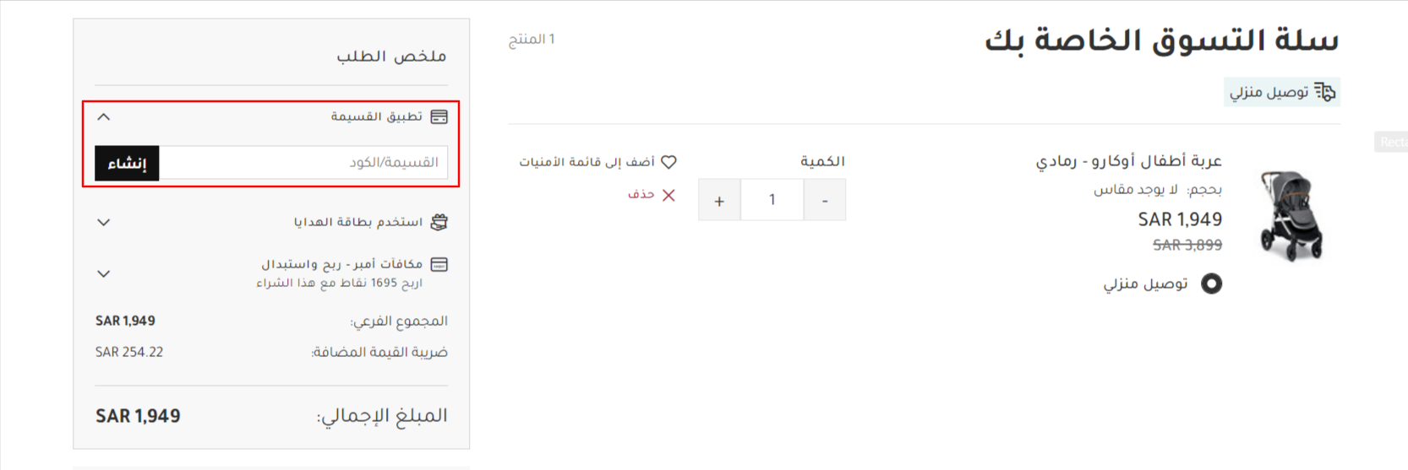Viewport: 1408px width, 470px height.
Task: Open the عربة أطفال أوكارو product title
Action: (x=1129, y=161)
